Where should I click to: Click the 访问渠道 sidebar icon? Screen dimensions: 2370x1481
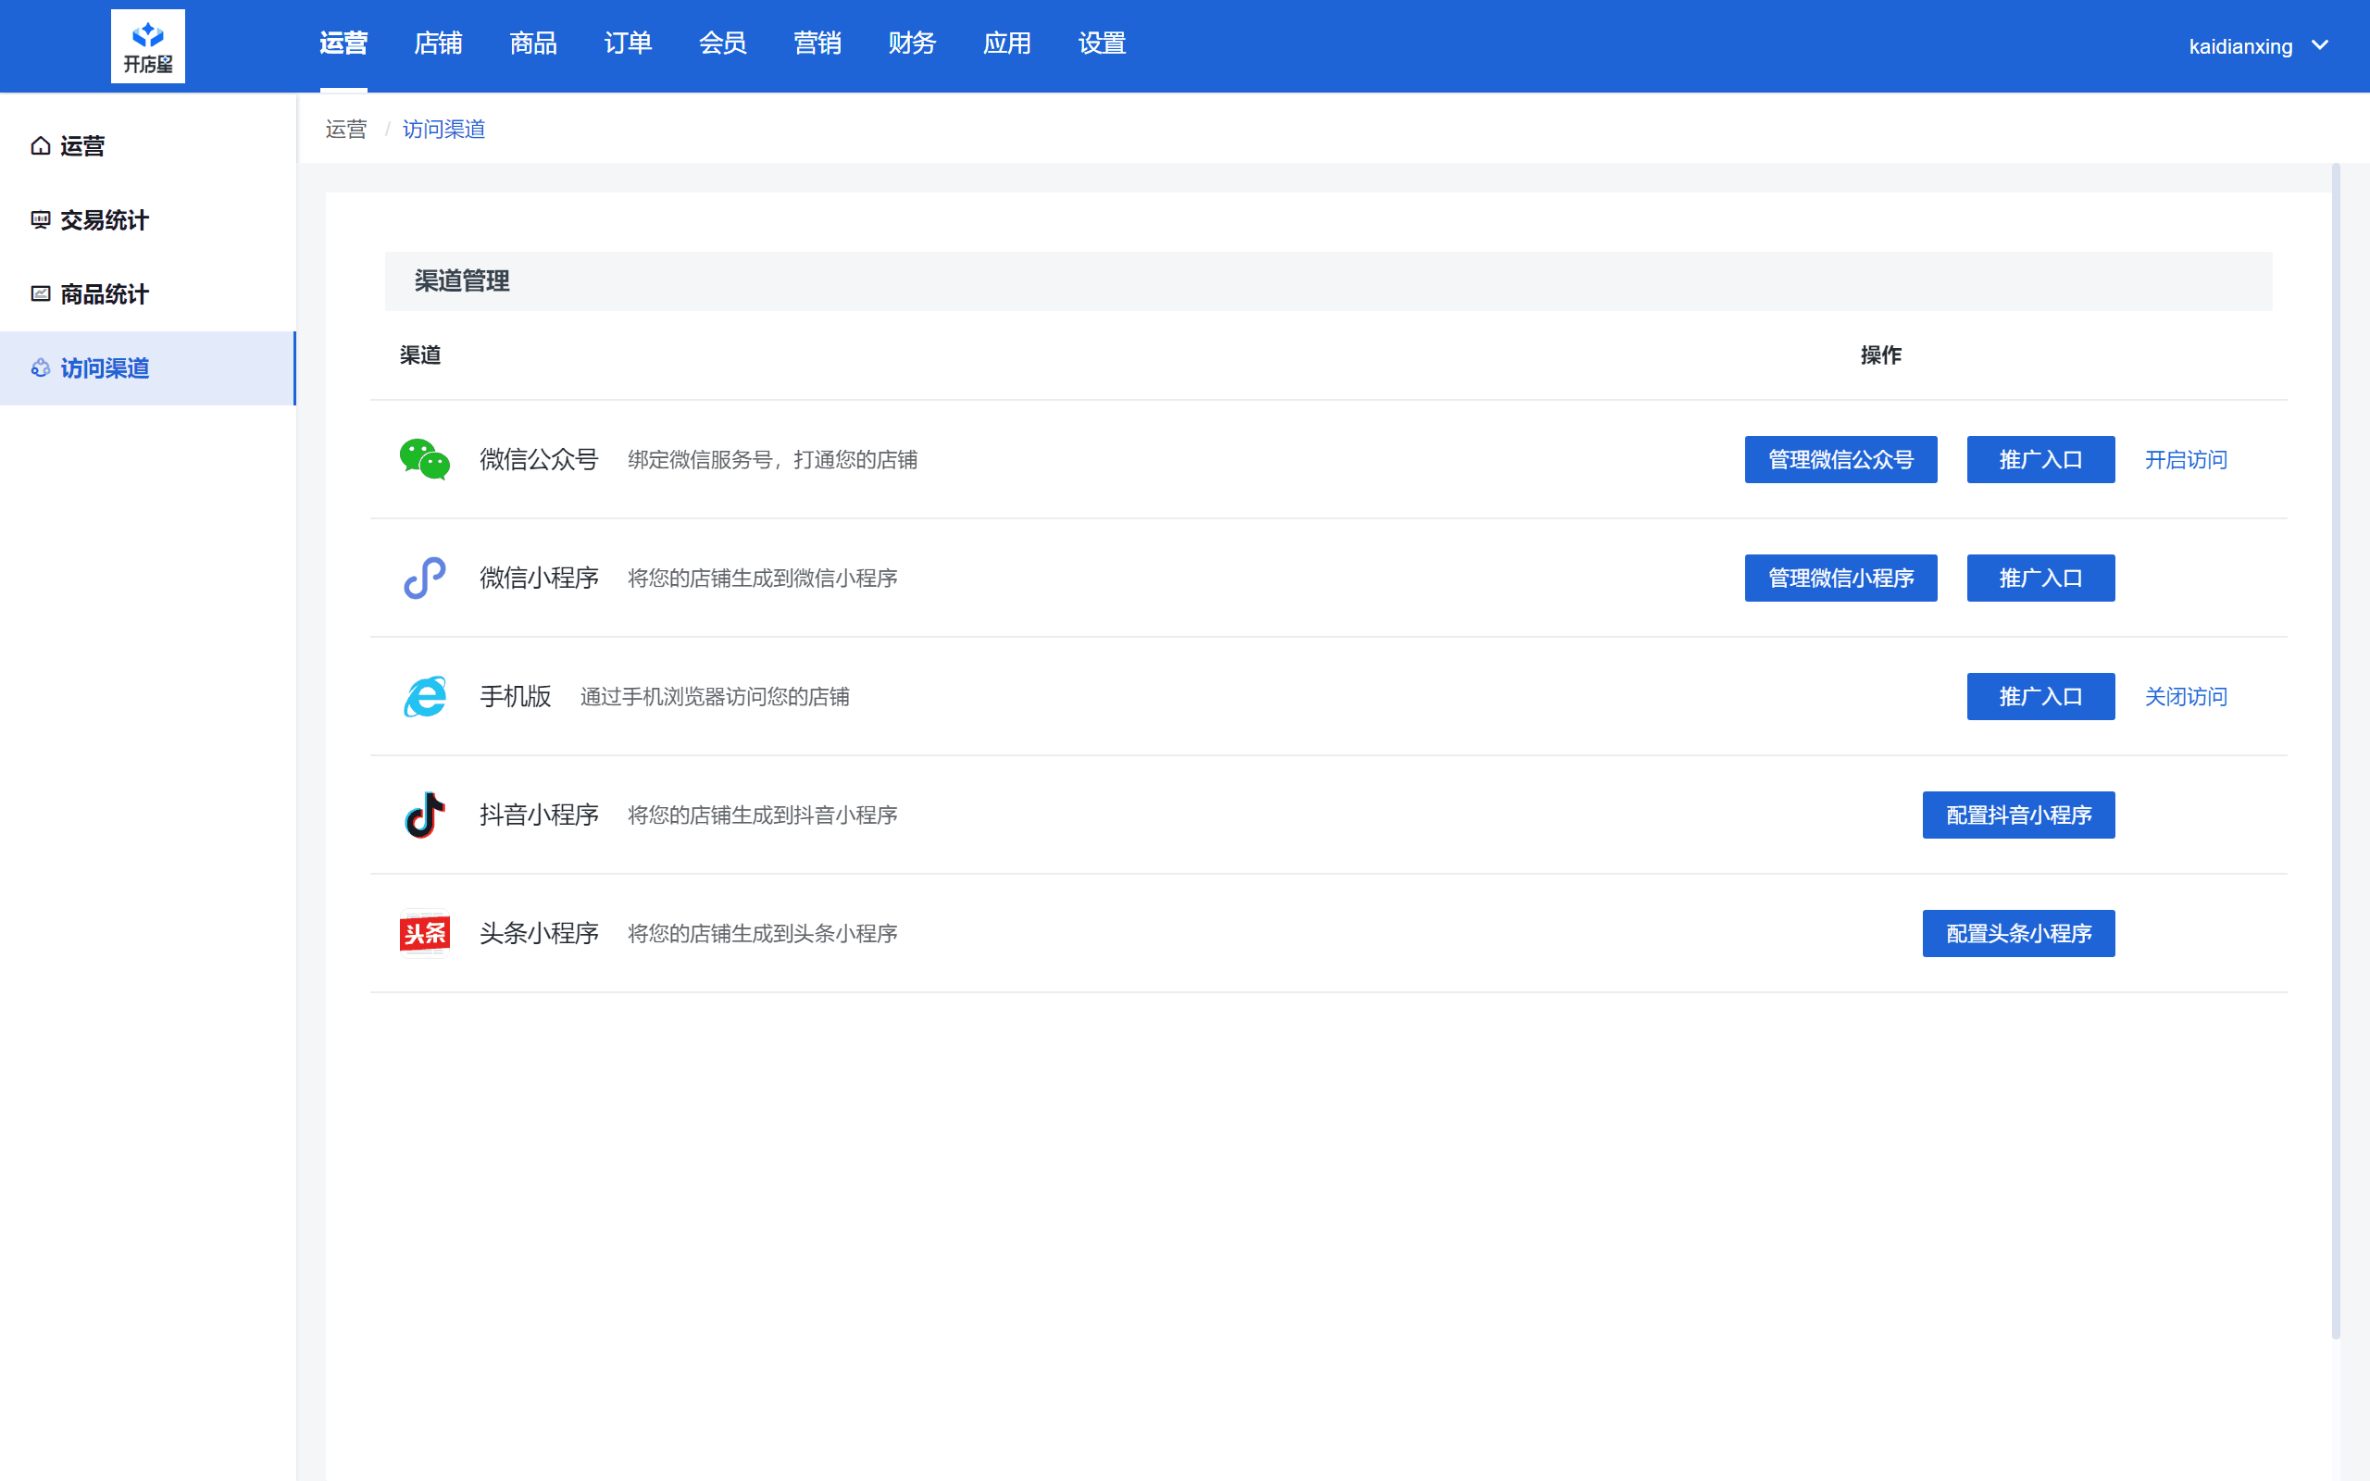pos(38,367)
